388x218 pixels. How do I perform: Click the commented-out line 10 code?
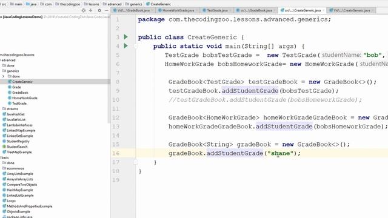tap(265, 99)
